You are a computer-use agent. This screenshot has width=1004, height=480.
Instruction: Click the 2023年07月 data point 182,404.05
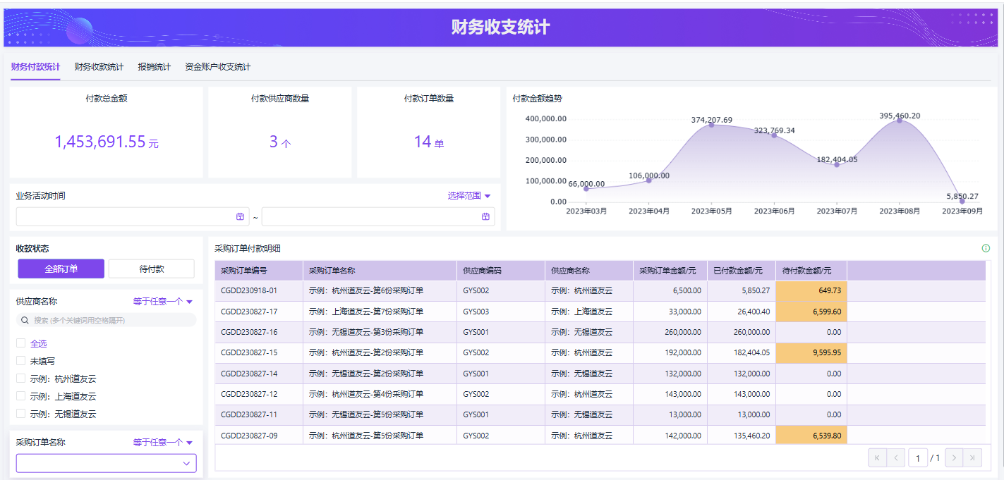[x=837, y=164]
